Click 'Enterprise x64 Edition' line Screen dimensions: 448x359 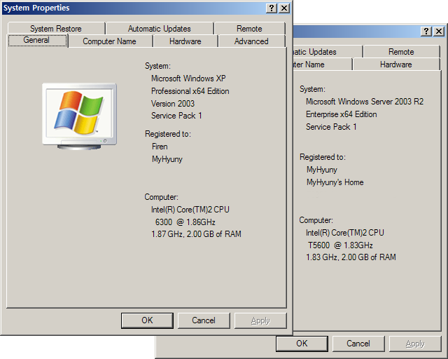[x=341, y=114]
